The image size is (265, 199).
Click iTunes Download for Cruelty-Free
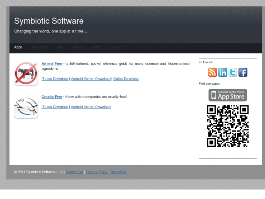55,107
